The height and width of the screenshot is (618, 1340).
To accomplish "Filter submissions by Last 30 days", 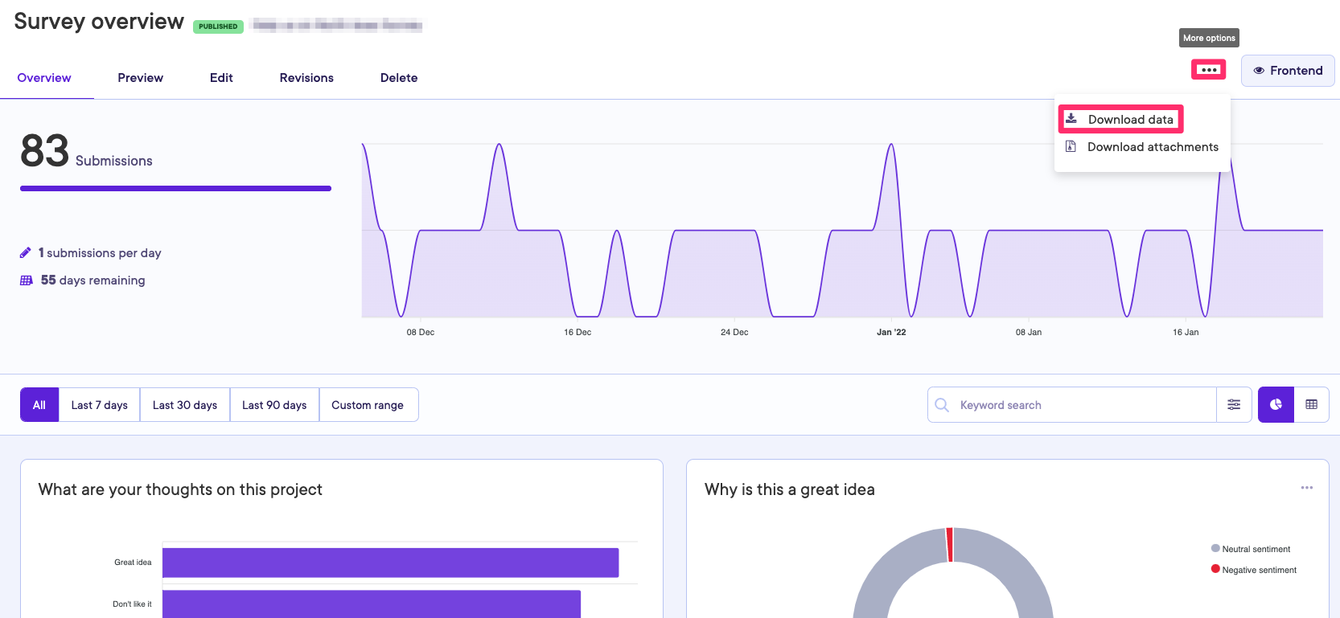I will [185, 405].
